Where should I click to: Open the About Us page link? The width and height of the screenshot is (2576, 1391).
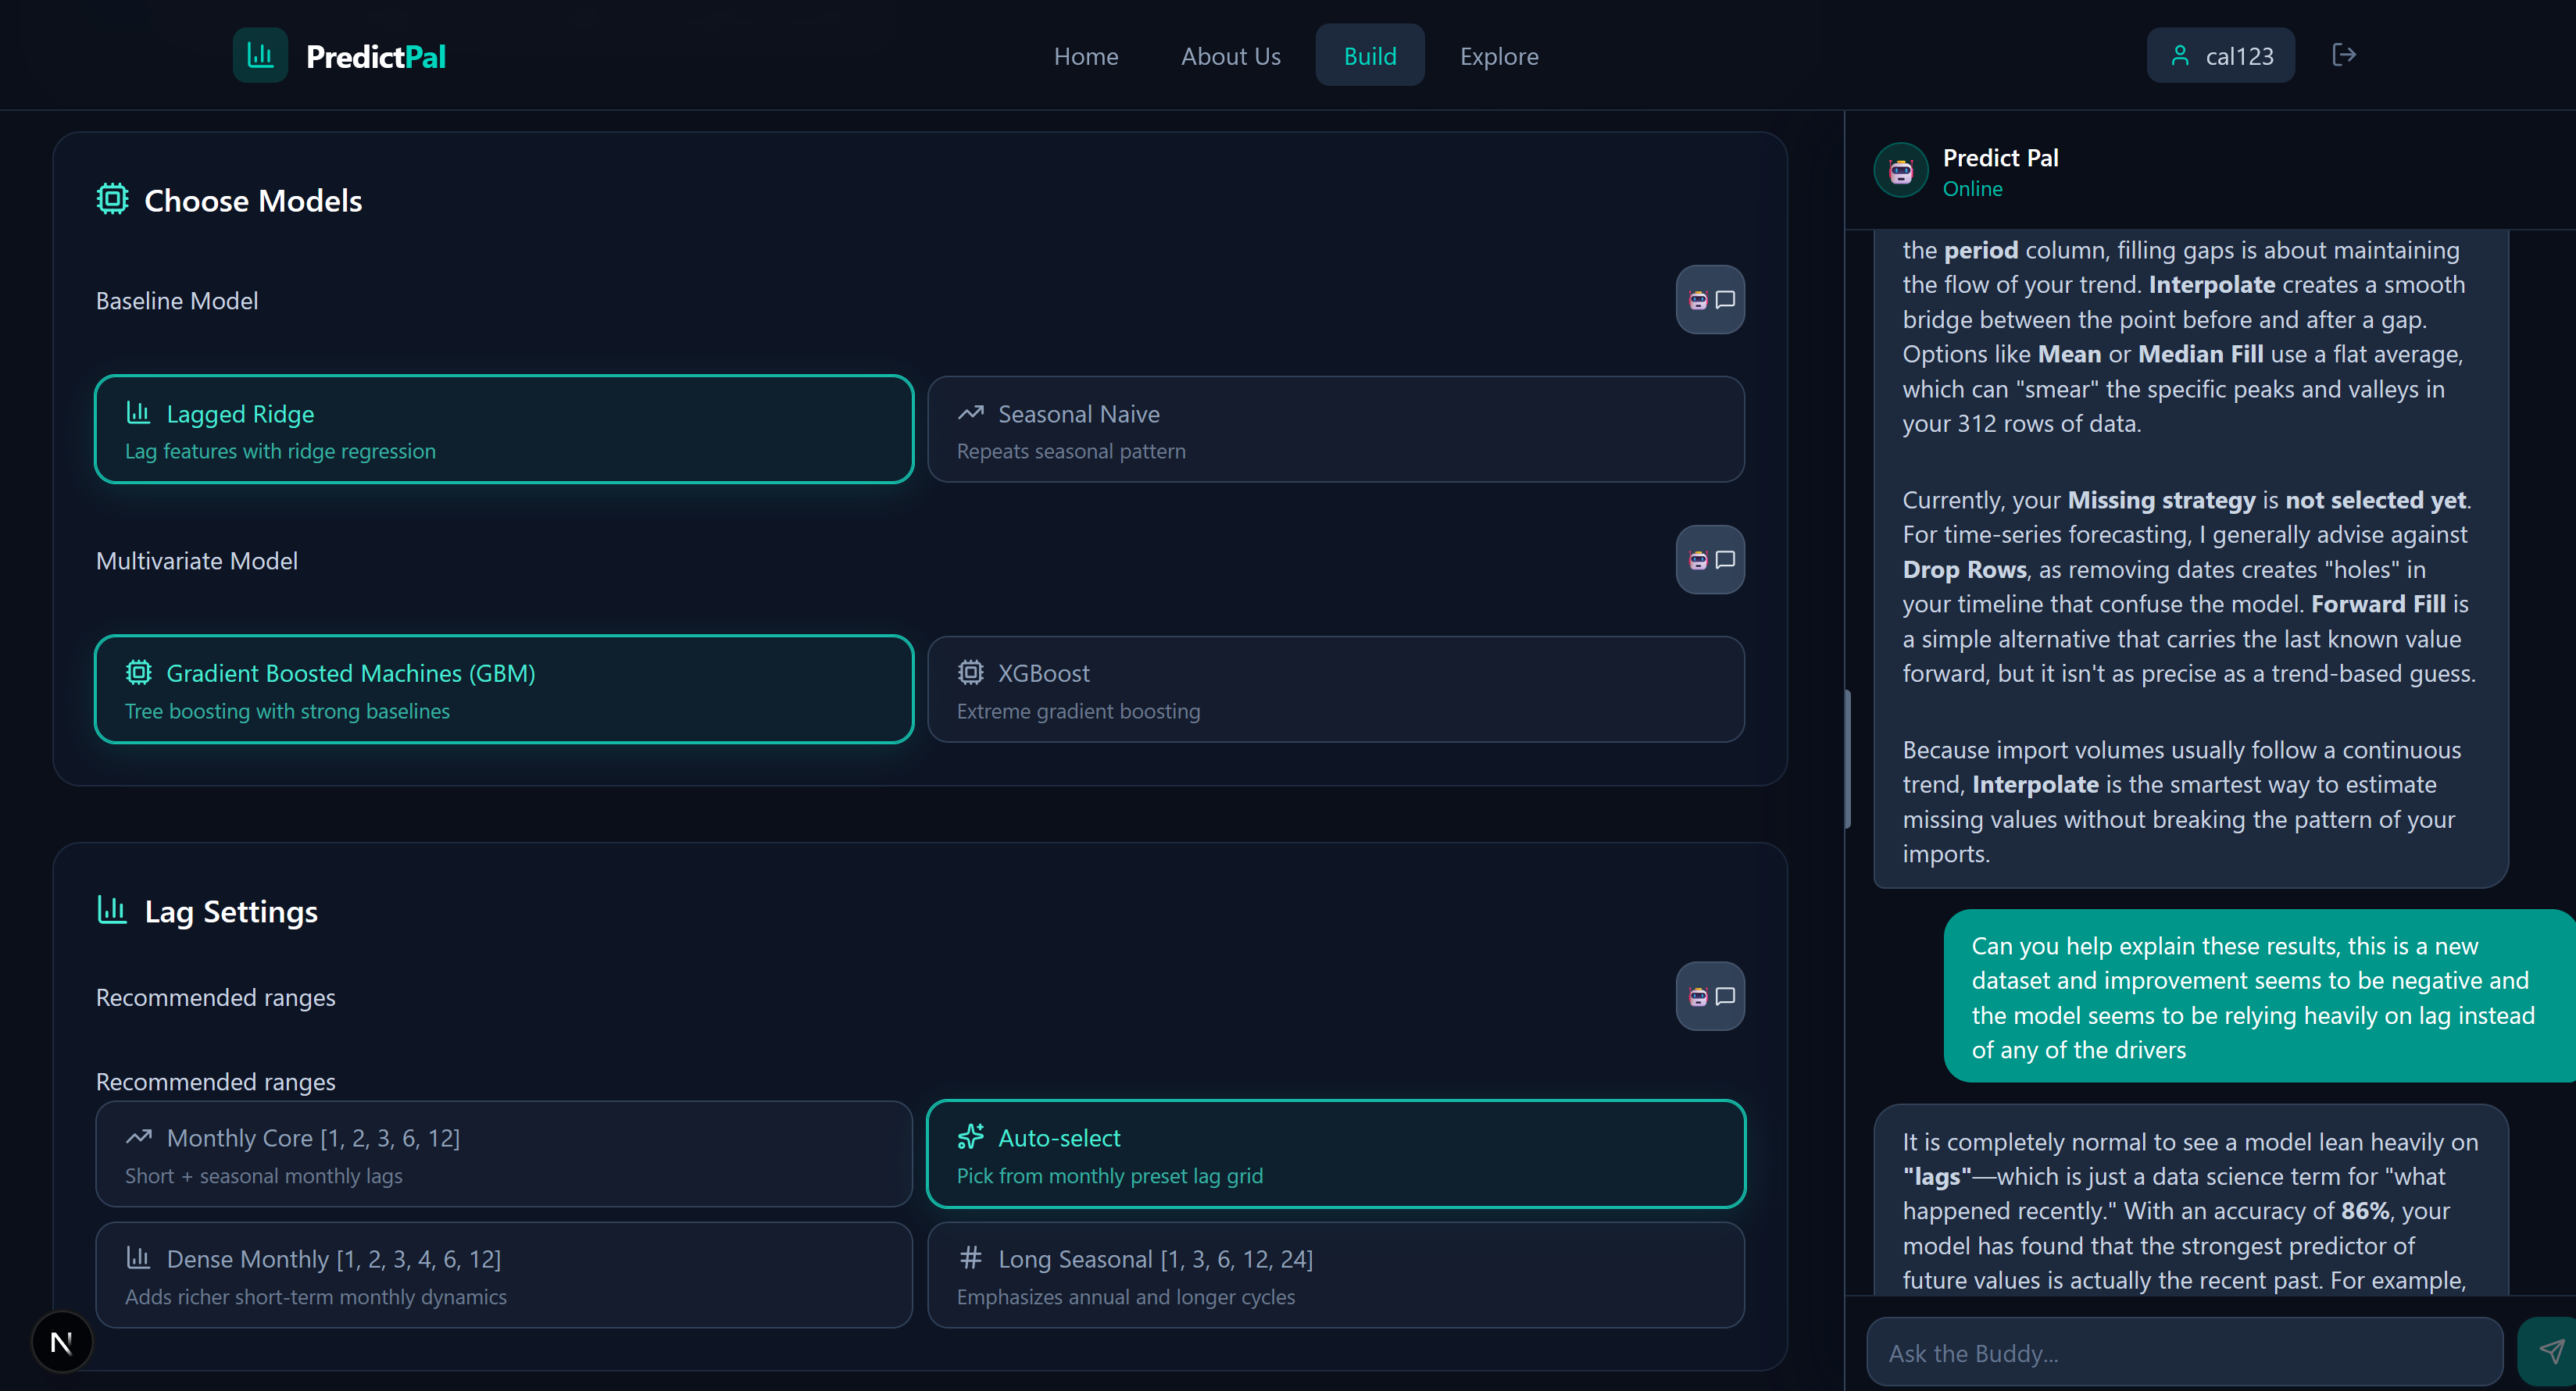[1230, 56]
